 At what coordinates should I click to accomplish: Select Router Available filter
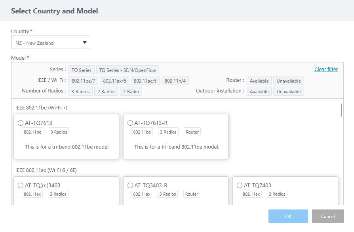tap(259, 81)
